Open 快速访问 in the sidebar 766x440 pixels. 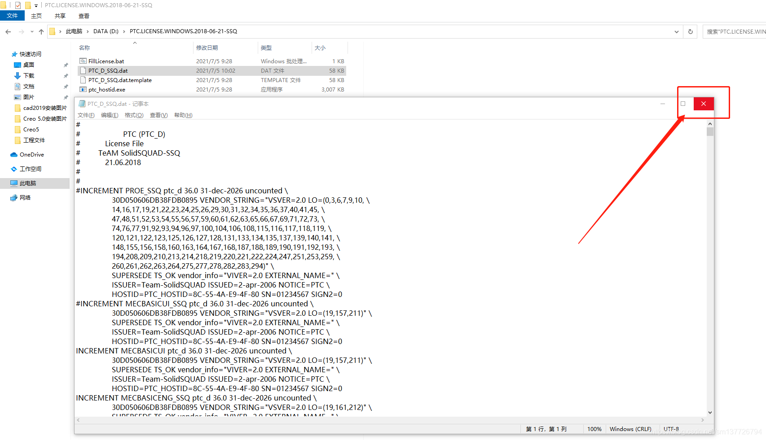click(31, 54)
